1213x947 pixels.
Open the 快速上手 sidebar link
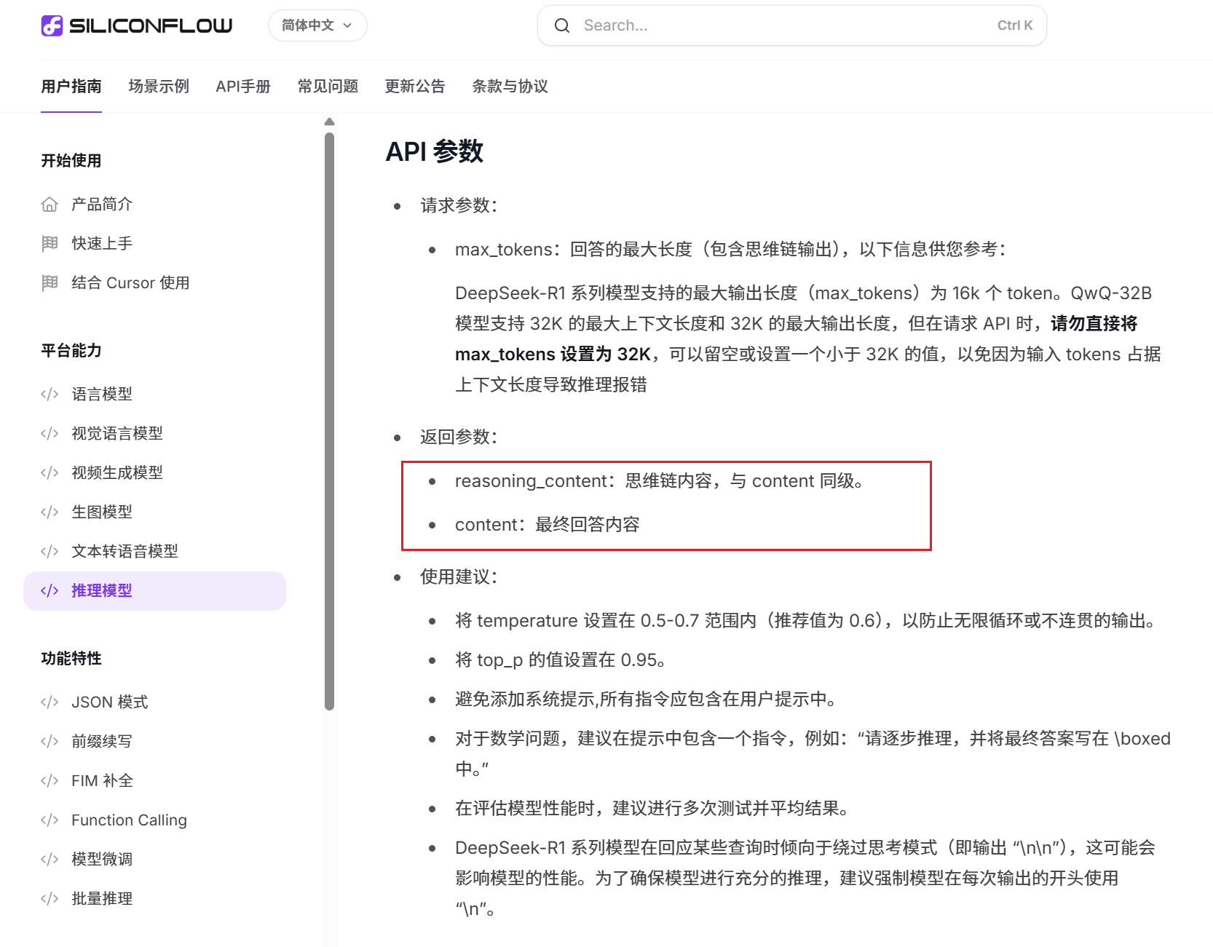pos(102,244)
